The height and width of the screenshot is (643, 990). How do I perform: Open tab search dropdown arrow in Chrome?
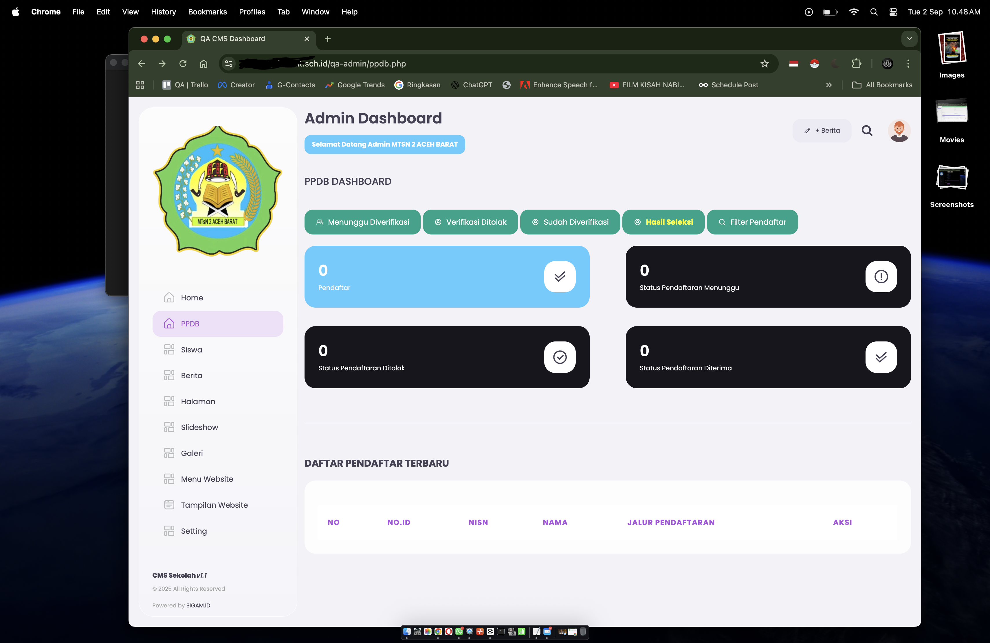pyautogui.click(x=909, y=39)
